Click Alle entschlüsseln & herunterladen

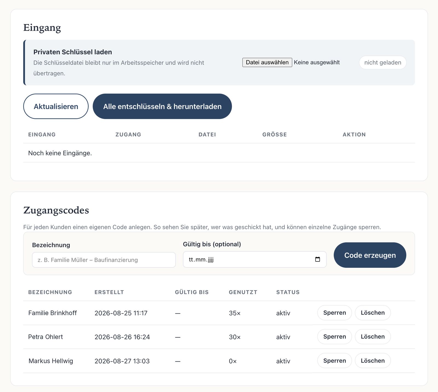pyautogui.click(x=162, y=106)
